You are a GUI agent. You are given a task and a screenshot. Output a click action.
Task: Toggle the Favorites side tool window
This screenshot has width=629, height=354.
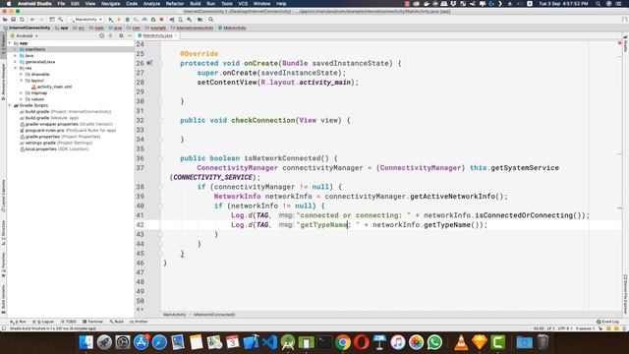pos(3,265)
